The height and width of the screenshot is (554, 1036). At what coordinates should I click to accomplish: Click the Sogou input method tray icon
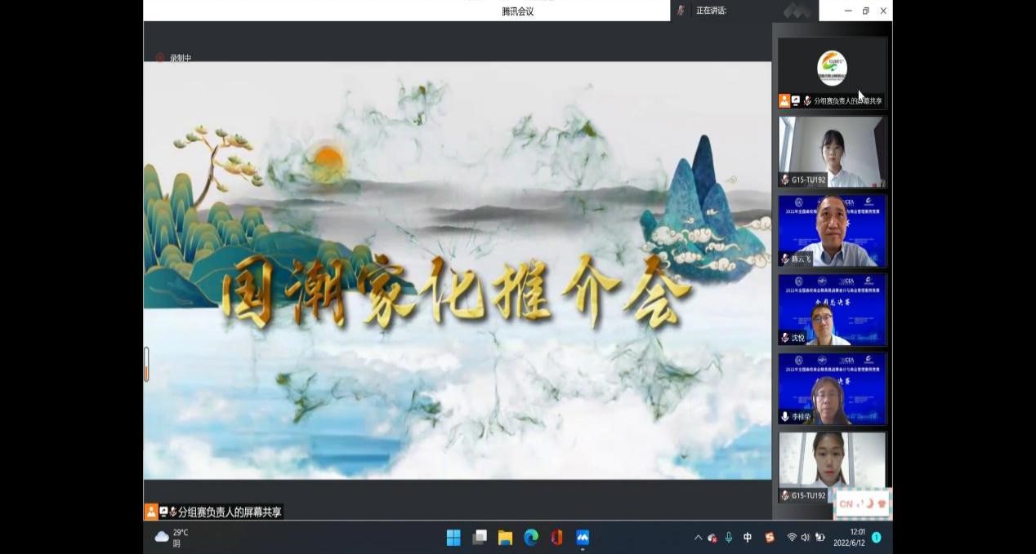tap(769, 538)
